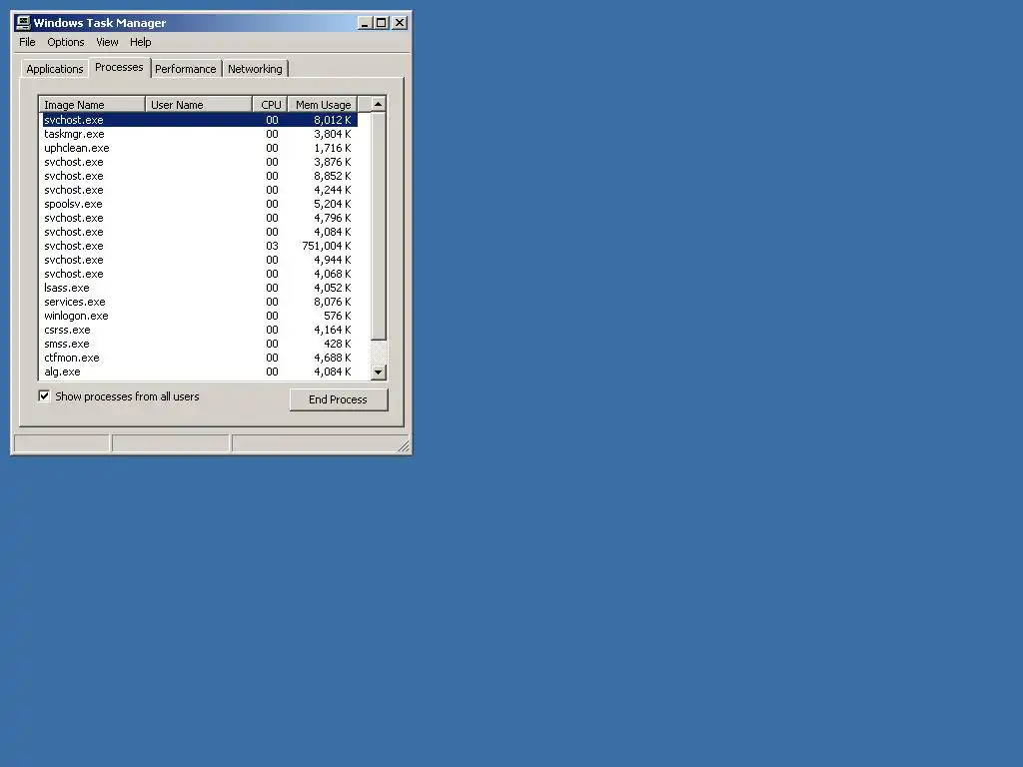Open the File menu
1023x767 pixels.
point(27,42)
